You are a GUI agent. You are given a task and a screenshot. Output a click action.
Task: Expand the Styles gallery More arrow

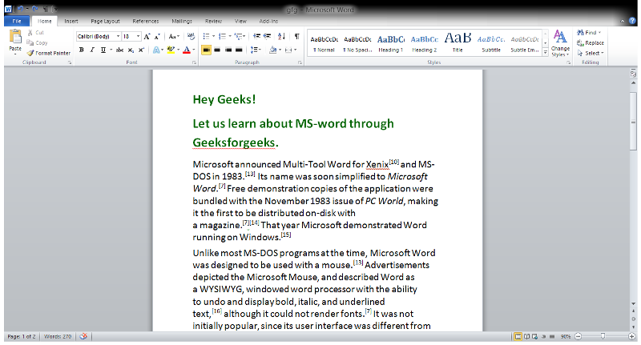click(546, 53)
